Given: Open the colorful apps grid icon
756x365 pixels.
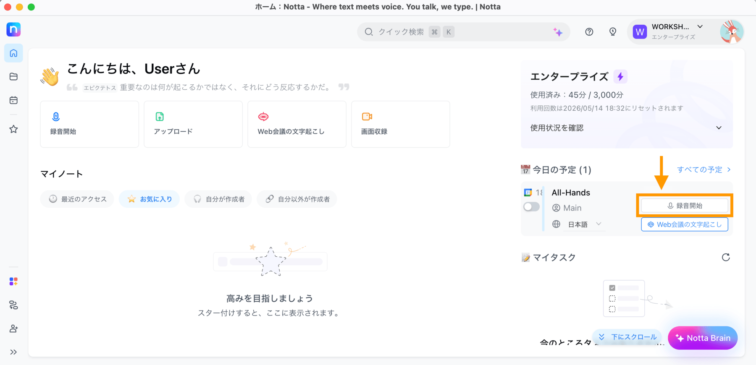Looking at the screenshot, I should [13, 282].
